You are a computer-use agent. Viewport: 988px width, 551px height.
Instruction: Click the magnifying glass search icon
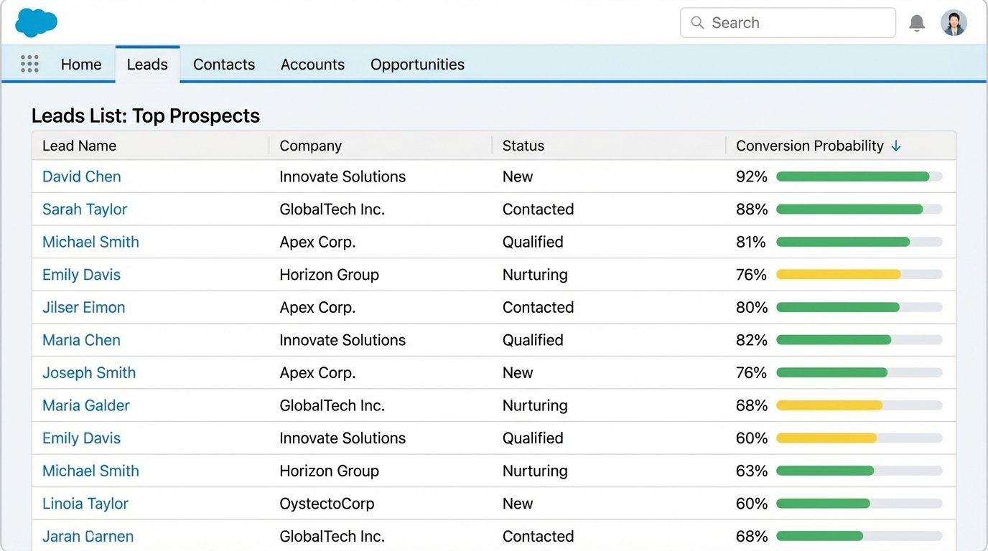pyautogui.click(x=696, y=22)
